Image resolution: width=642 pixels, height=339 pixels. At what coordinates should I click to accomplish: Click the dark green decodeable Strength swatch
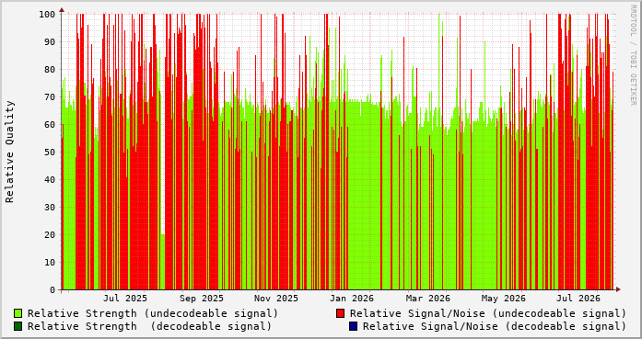click(18, 326)
